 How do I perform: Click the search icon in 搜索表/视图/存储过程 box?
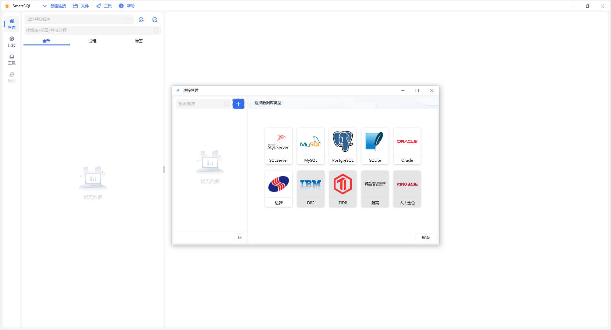pos(156,30)
